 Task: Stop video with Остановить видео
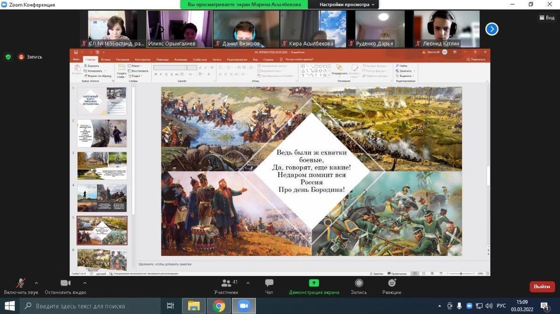tap(65, 283)
